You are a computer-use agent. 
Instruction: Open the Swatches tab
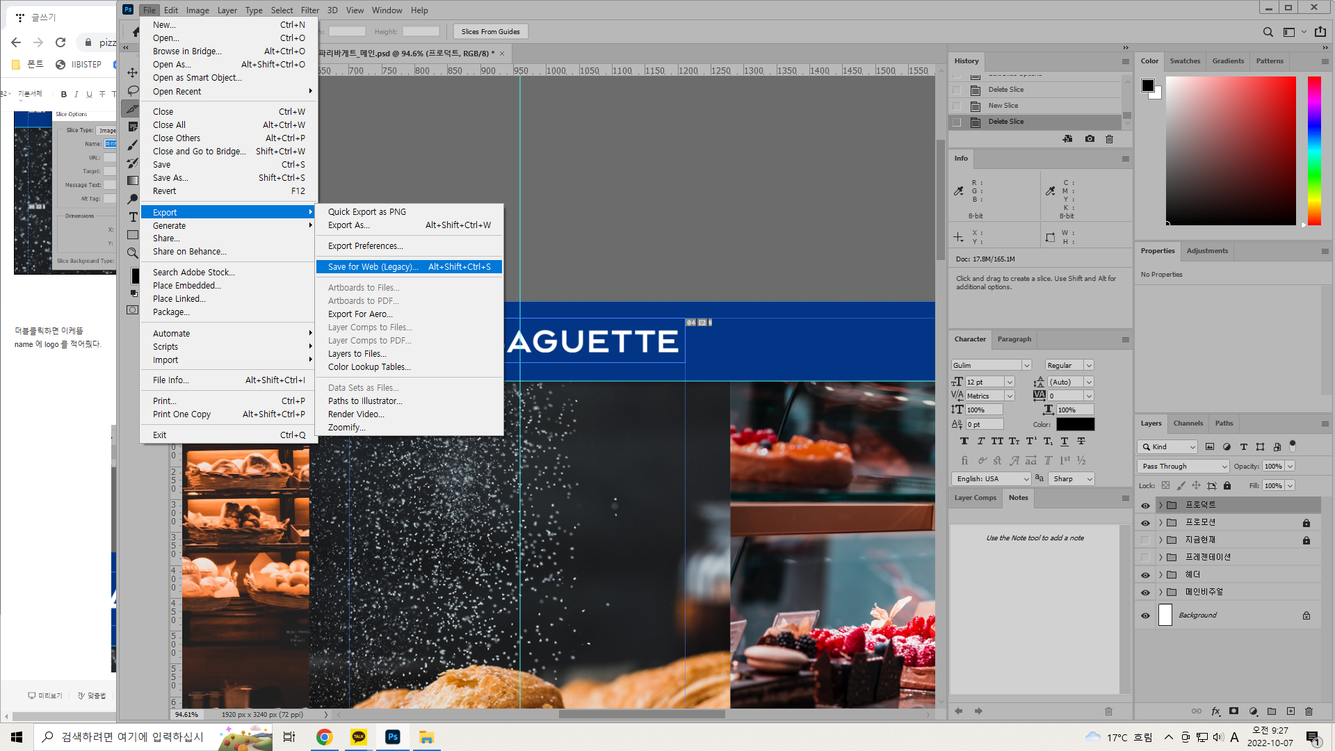pos(1185,60)
